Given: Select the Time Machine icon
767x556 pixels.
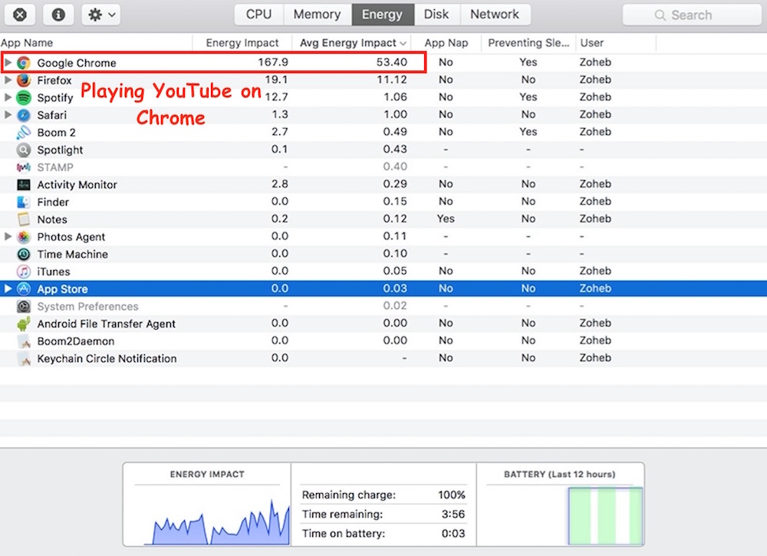Looking at the screenshot, I should coord(24,255).
